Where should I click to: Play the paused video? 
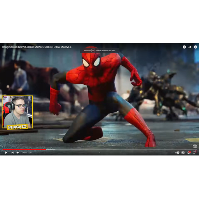[6, 153]
